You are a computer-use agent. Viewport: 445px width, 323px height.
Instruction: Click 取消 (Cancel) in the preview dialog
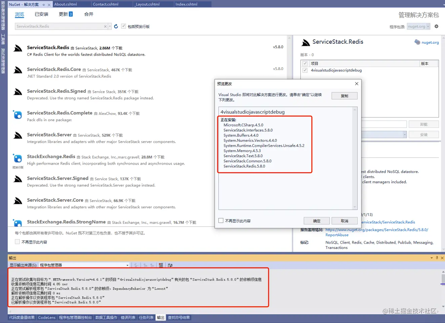tap(345, 221)
